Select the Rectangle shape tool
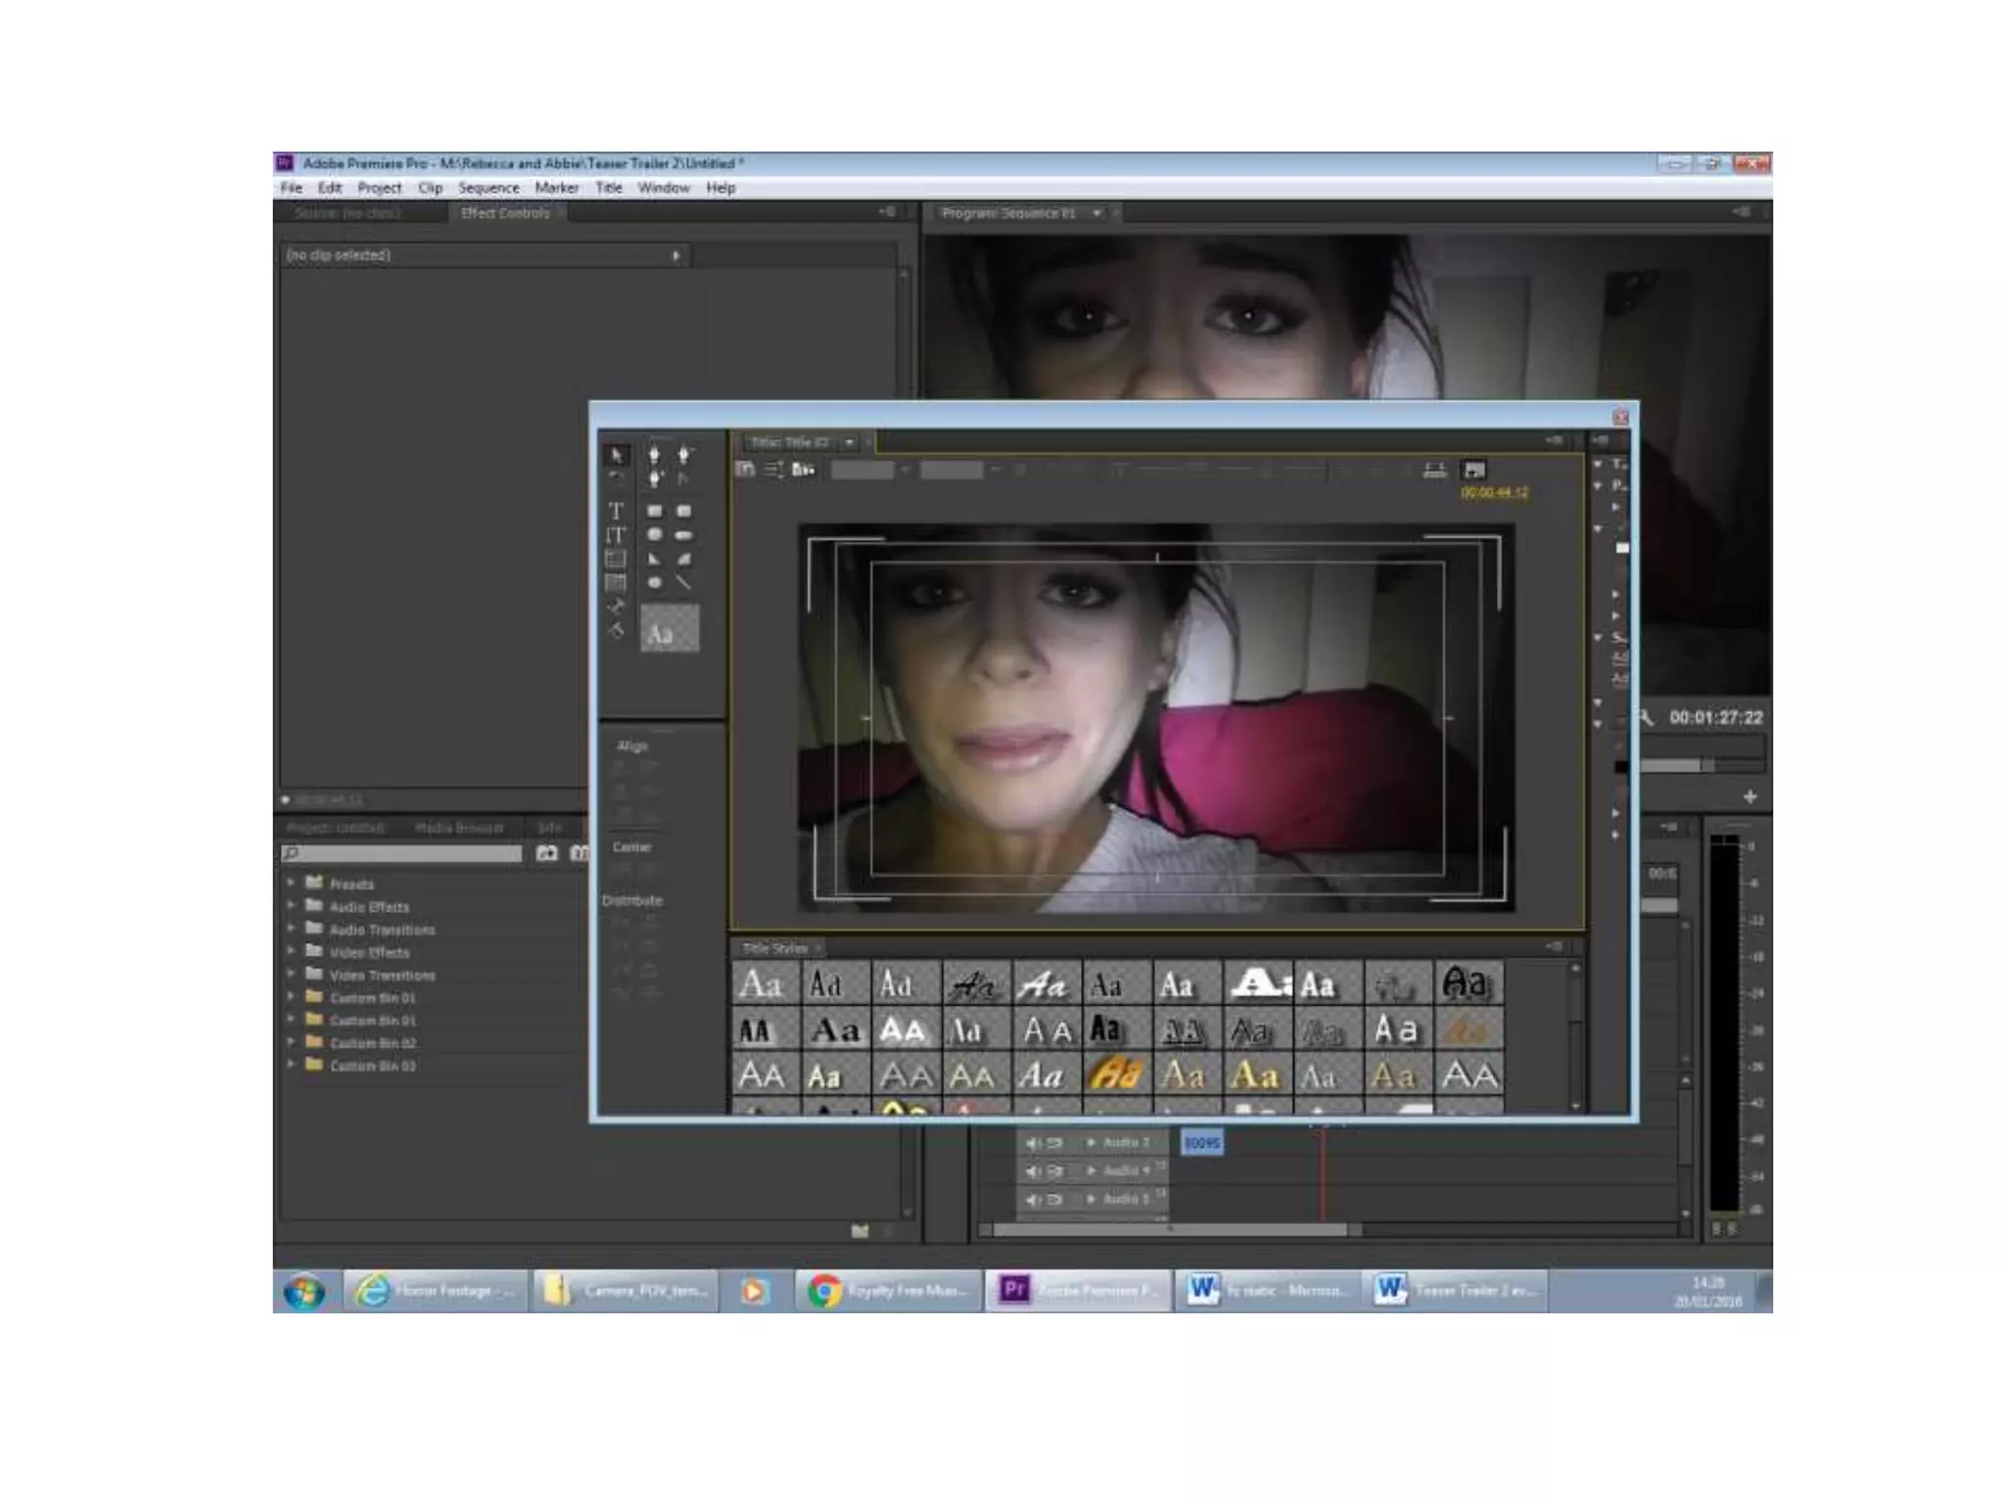The image size is (2005, 1503). click(654, 511)
